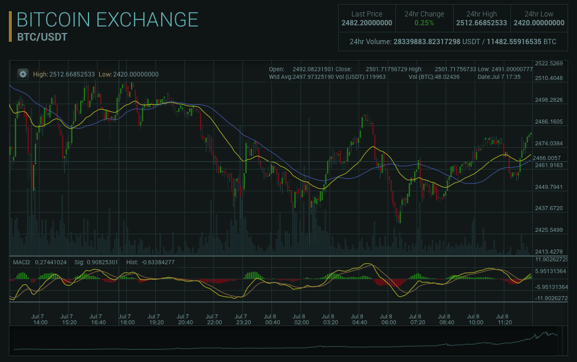Click the MACD: 0.27441024 indicator value
The height and width of the screenshot is (362, 577).
40,262
